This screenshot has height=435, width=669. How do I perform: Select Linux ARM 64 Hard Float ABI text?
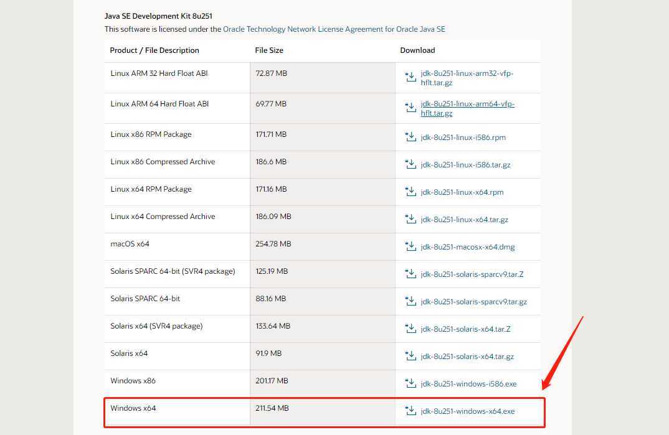coord(159,104)
